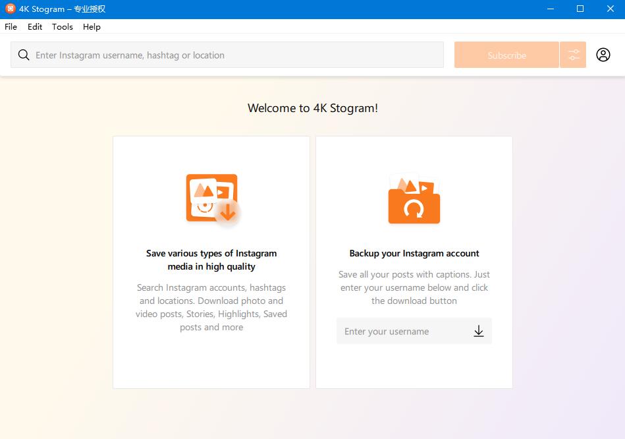Open the Help menu
625x439 pixels.
[92, 27]
